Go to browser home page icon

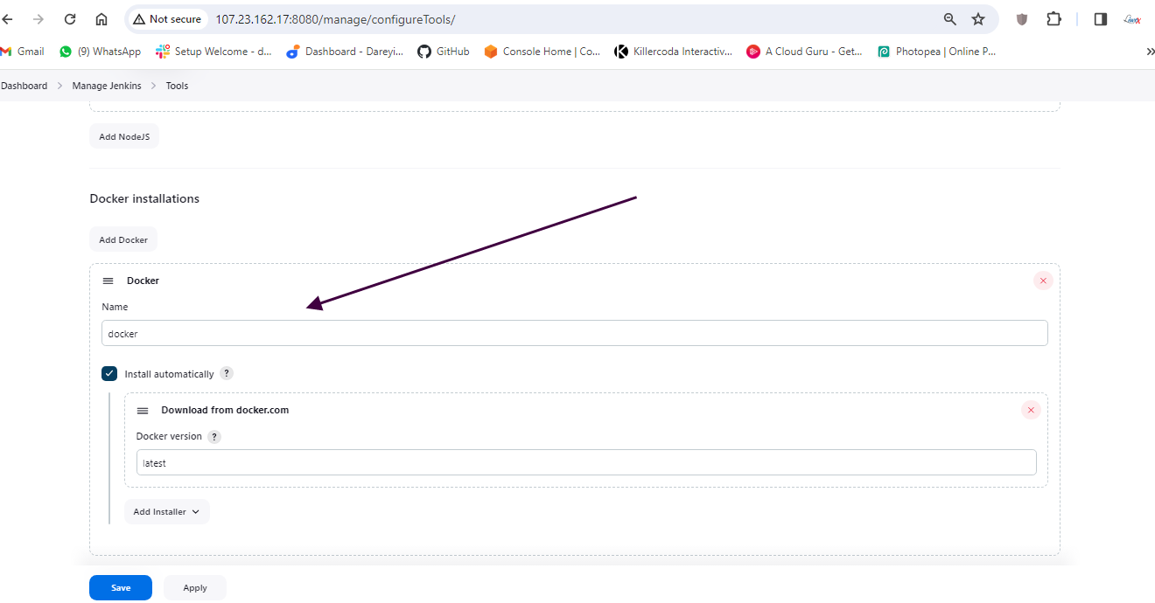101,19
